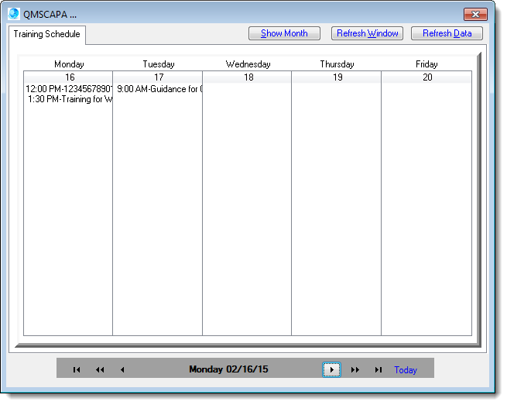Viewport: 507px width, 405px height.
Task: Click the Monday 16 date header
Action: coord(69,77)
